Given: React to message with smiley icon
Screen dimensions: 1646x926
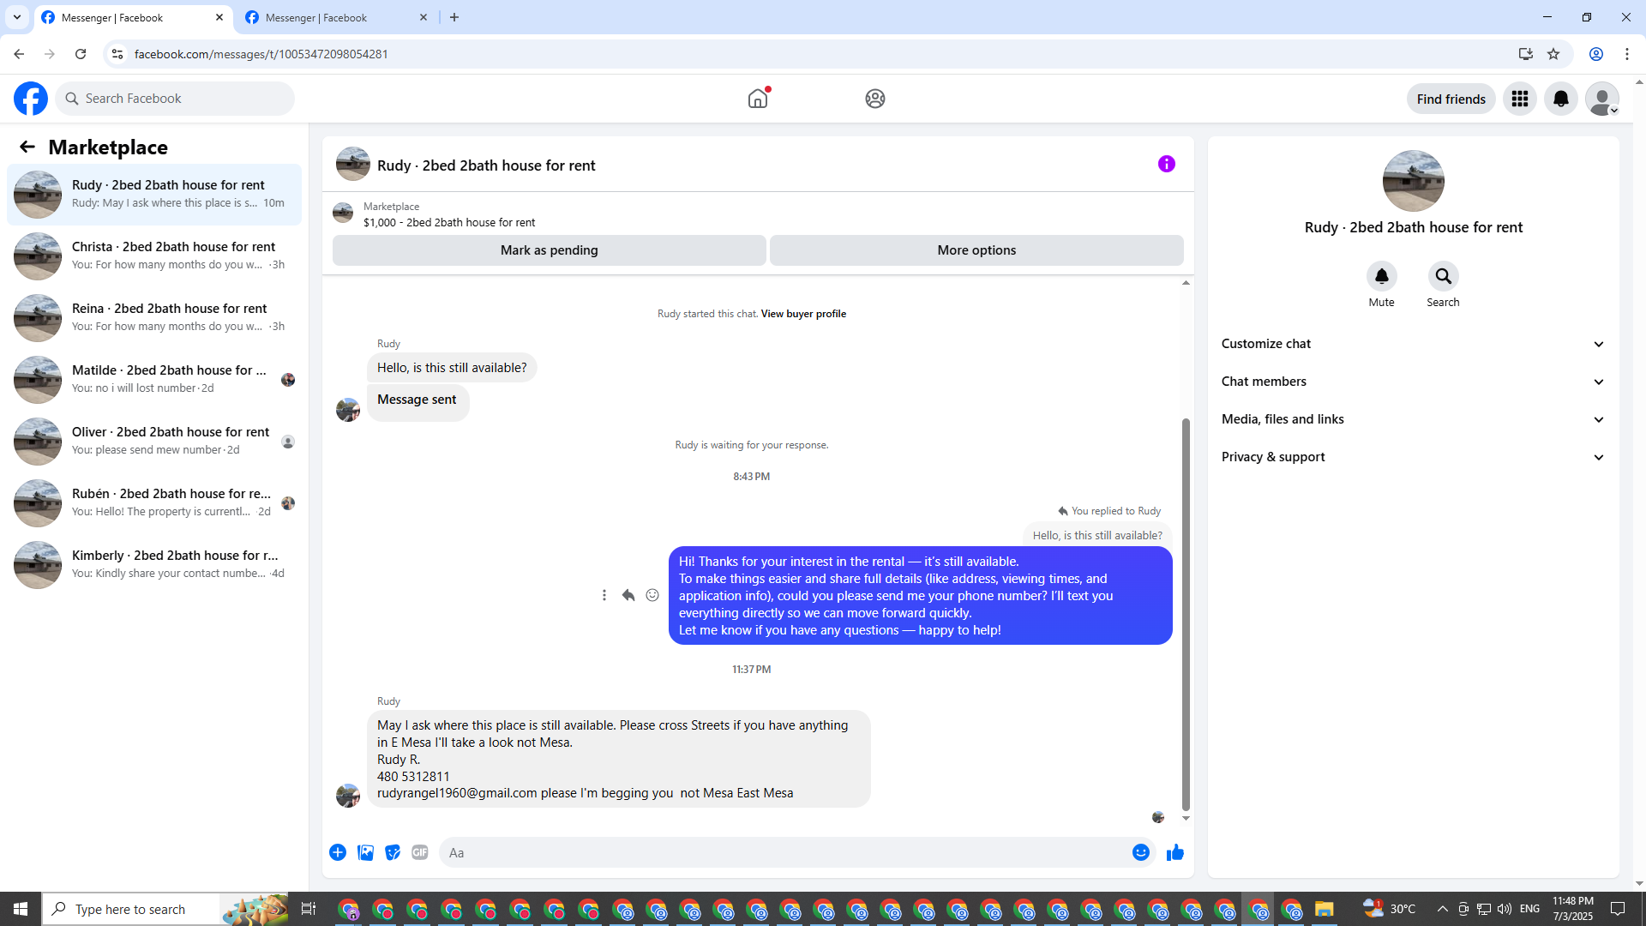Looking at the screenshot, I should (x=652, y=595).
